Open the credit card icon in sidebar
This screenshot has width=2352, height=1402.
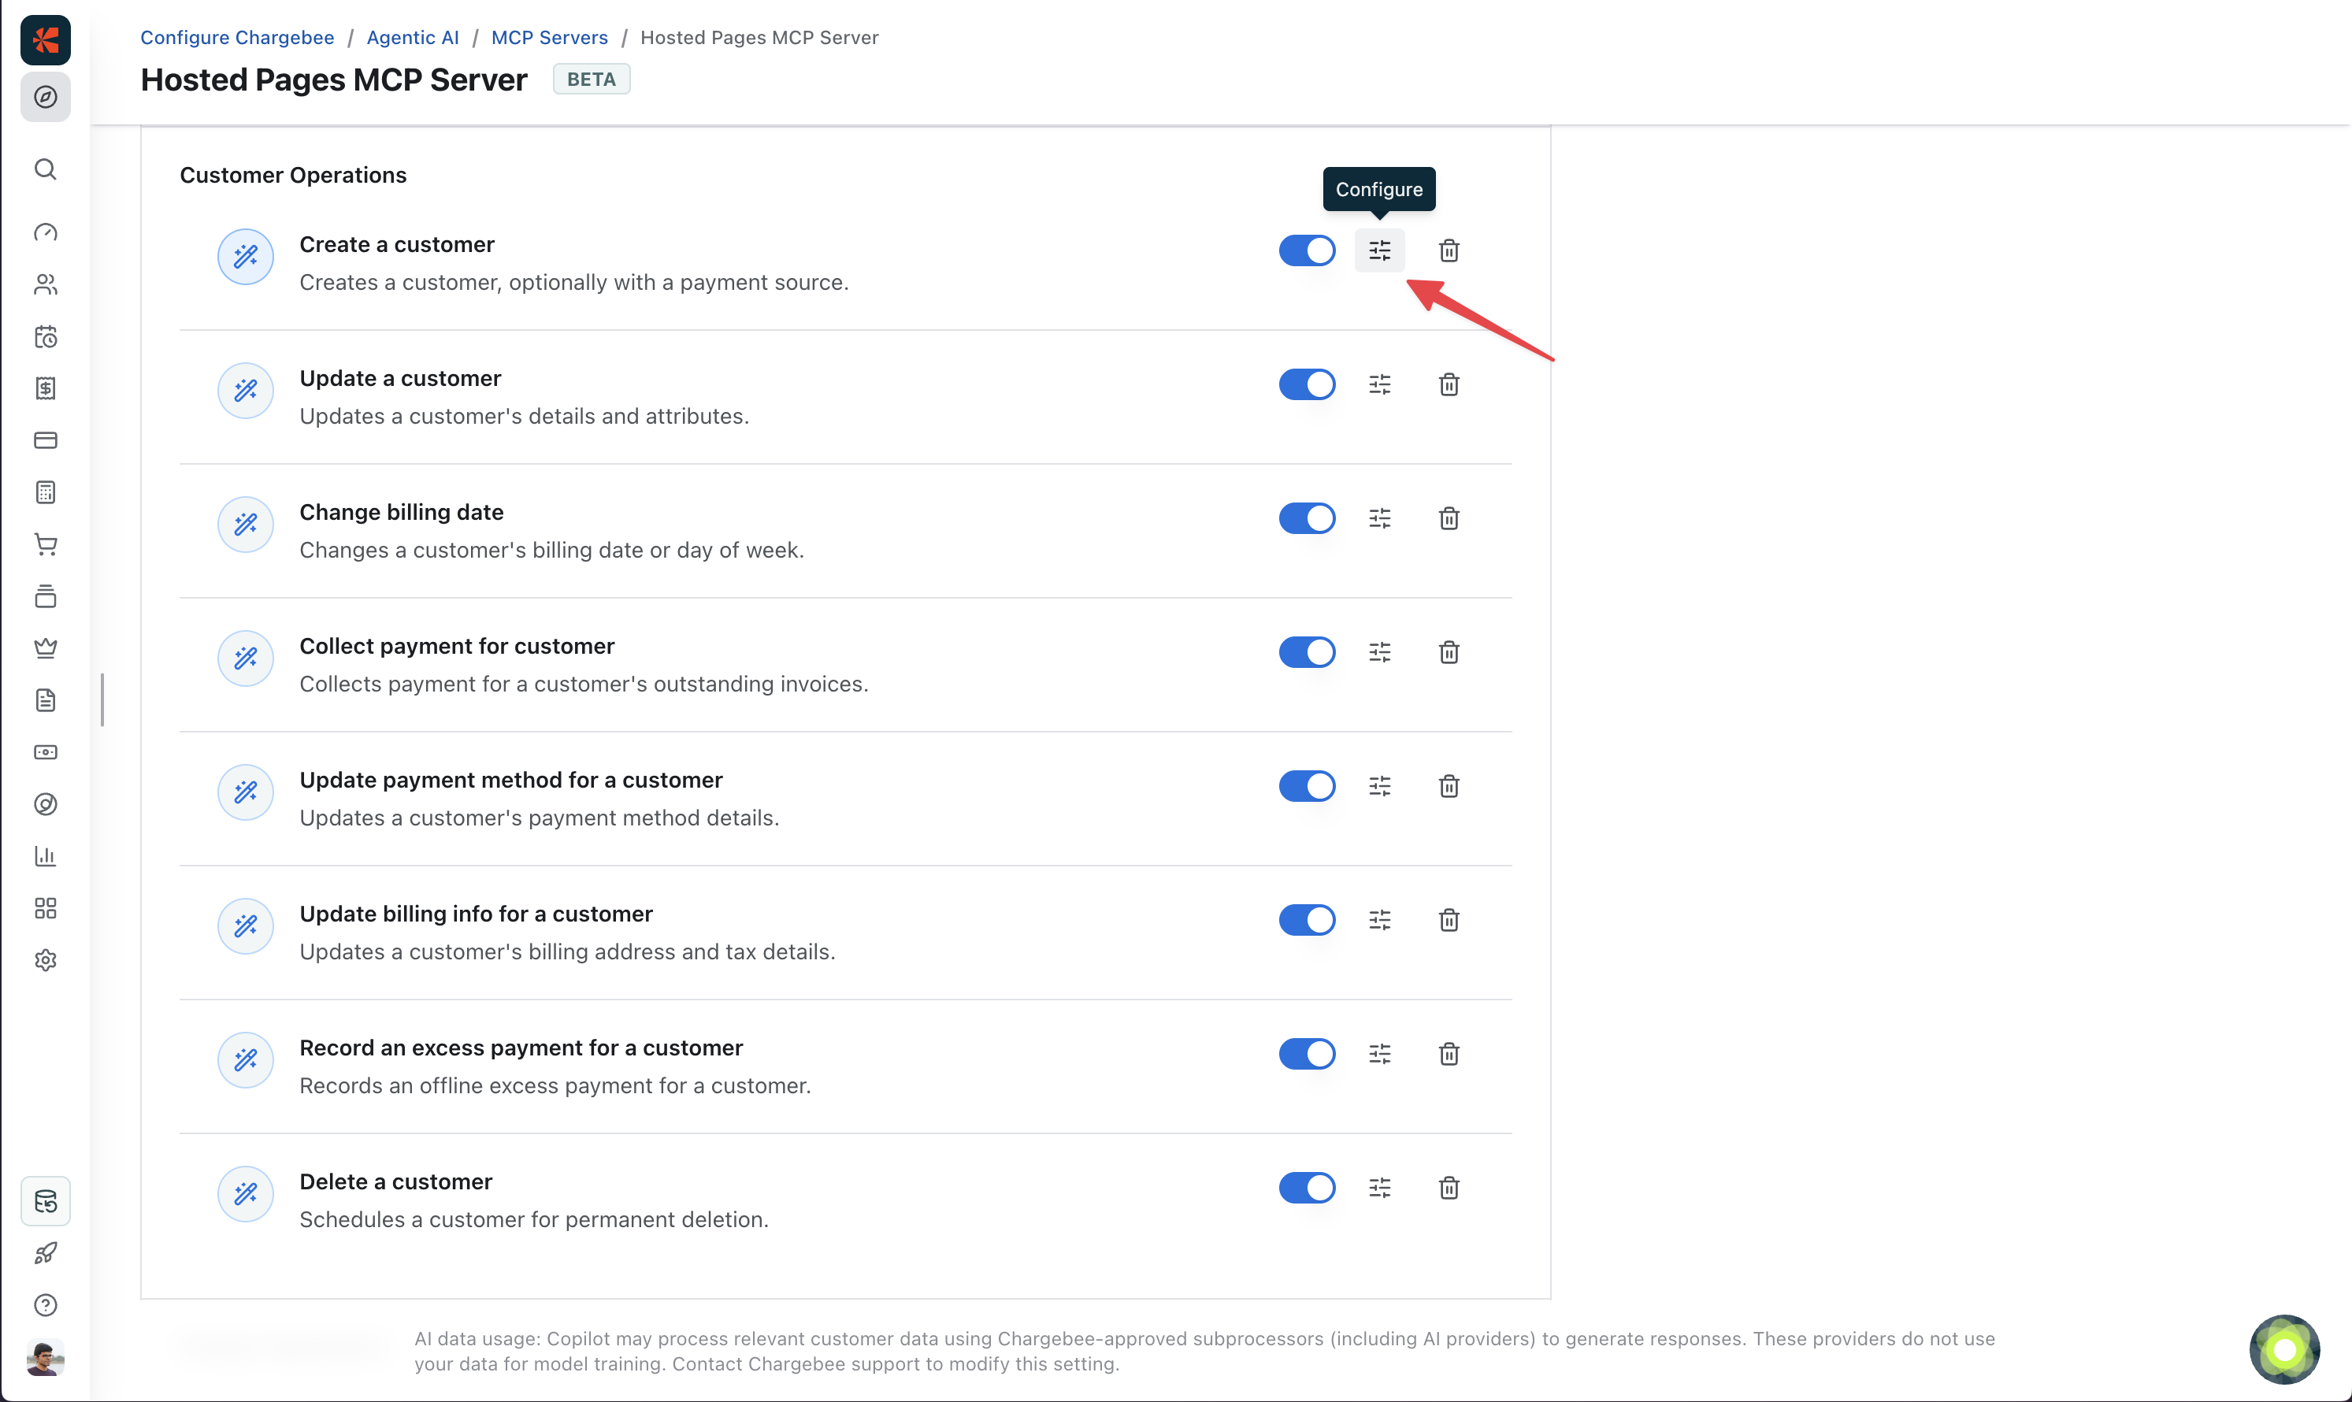(46, 440)
